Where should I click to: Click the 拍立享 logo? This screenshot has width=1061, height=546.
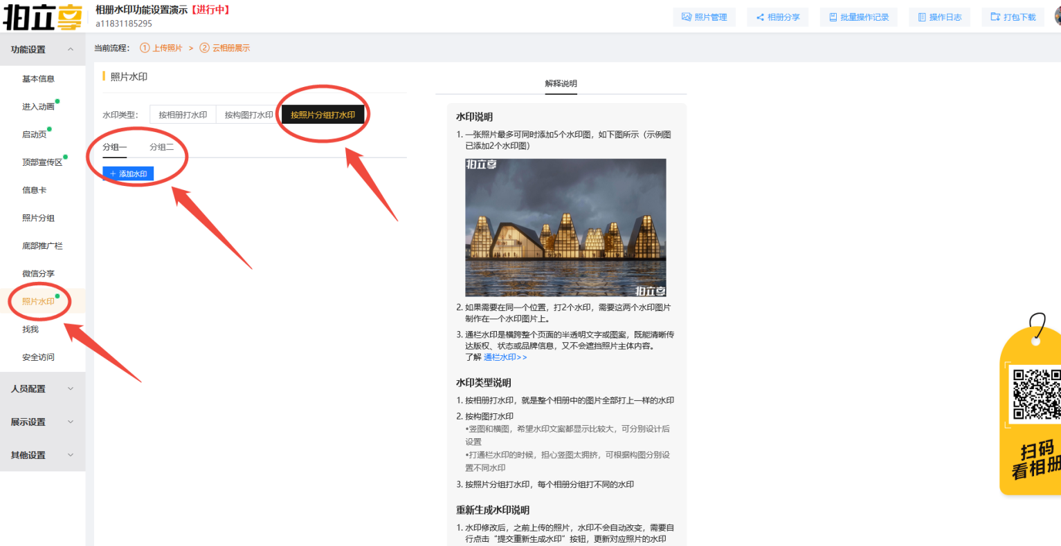(x=42, y=17)
